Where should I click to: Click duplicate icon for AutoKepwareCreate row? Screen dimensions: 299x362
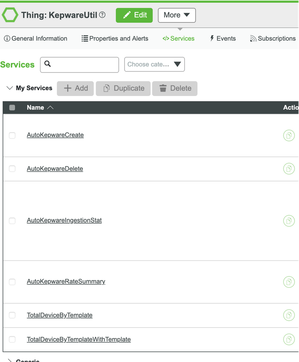(289, 136)
